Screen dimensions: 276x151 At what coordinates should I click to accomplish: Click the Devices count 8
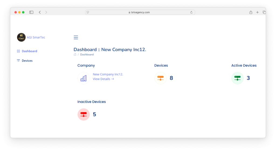coord(171,78)
